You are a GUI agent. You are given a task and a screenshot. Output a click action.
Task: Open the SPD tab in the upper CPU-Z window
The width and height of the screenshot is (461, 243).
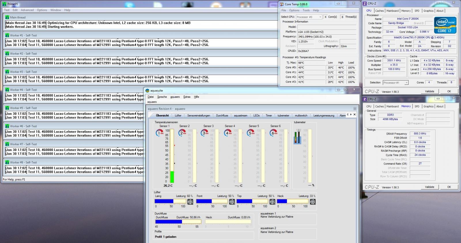point(417,11)
